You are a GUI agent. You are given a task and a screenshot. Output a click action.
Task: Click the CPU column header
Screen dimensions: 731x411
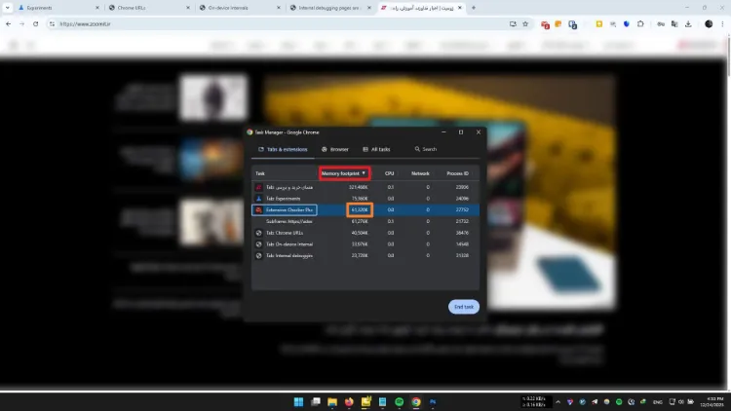pos(389,173)
